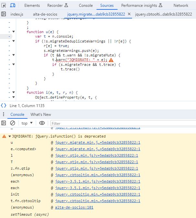Open the Elements panel tab
Screen dimensions: 196x218
pyautogui.click(x=32, y=6)
